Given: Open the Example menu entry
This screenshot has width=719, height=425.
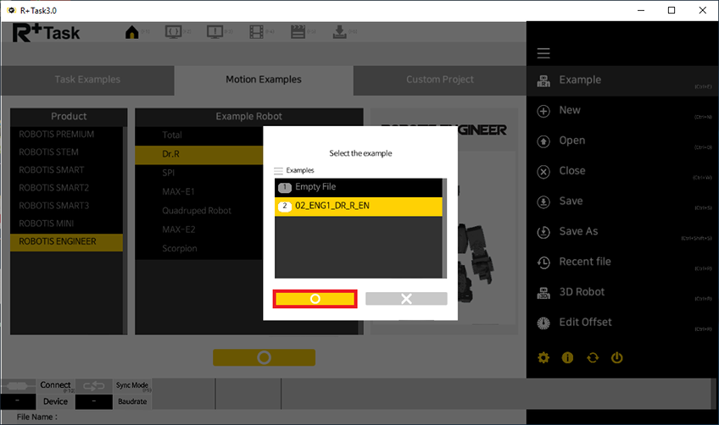Looking at the screenshot, I should (x=622, y=80).
